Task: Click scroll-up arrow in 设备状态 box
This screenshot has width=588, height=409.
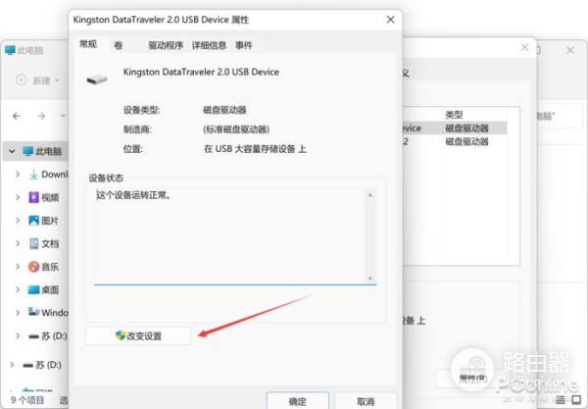Action: coord(370,195)
